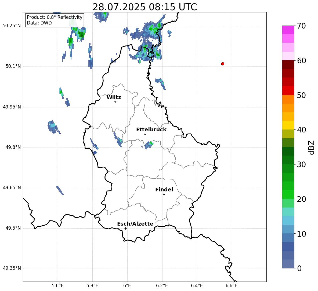Click the 6.4°E longitude label
The image size is (318, 291).
[x=197, y=286]
